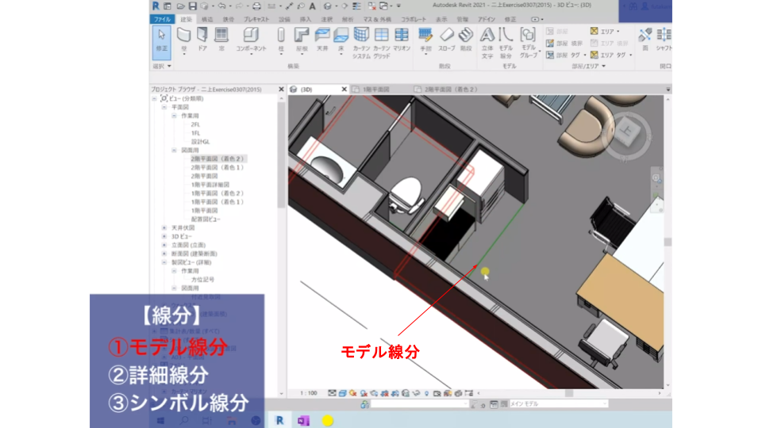Screen dimensions: 762x428
Task: Expand the 天井伏図 tree node
Action: pos(164,227)
